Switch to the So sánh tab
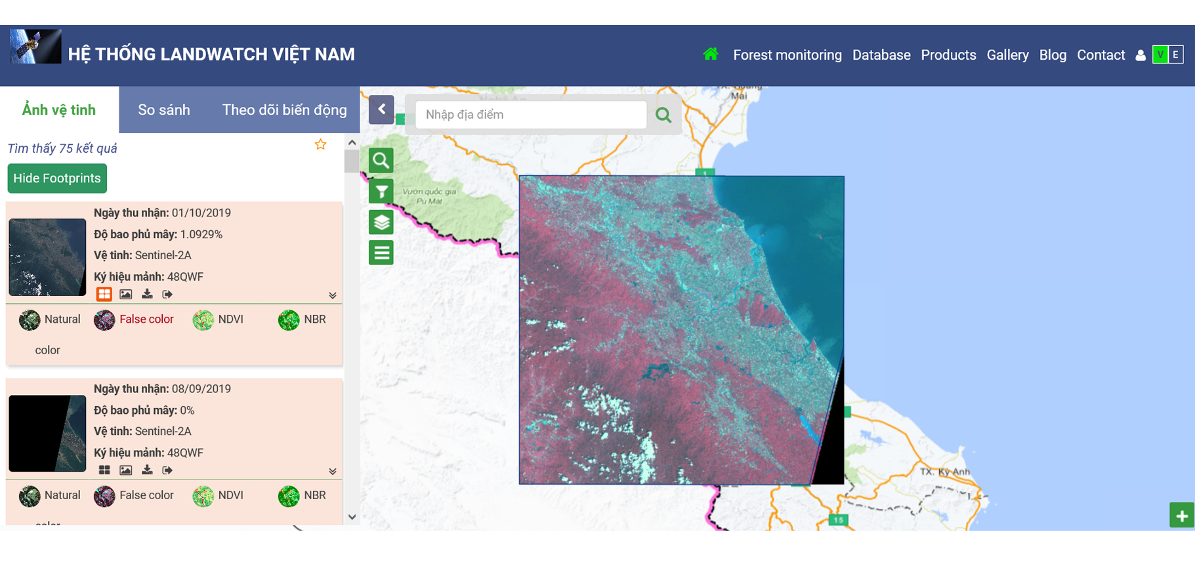Screen dimensions: 1195x574 (x=164, y=110)
